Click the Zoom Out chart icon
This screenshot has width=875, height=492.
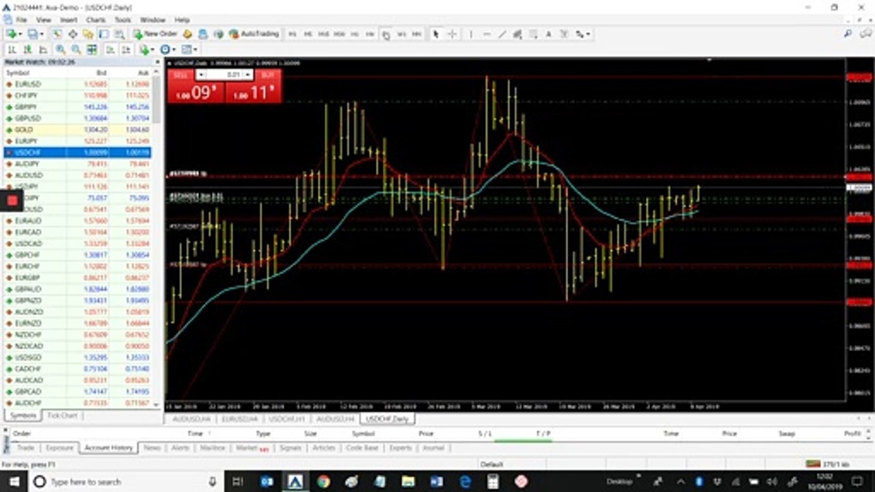(x=76, y=49)
